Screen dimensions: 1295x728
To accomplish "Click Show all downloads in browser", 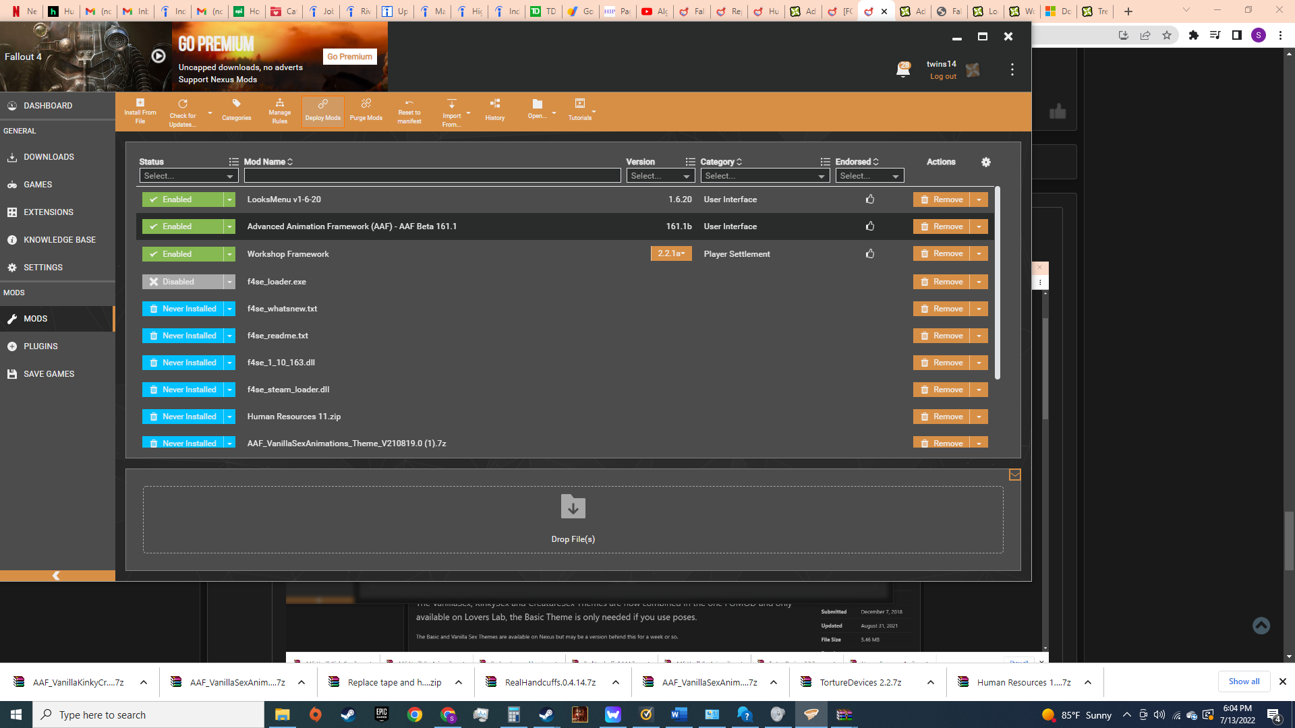I will tap(1244, 681).
